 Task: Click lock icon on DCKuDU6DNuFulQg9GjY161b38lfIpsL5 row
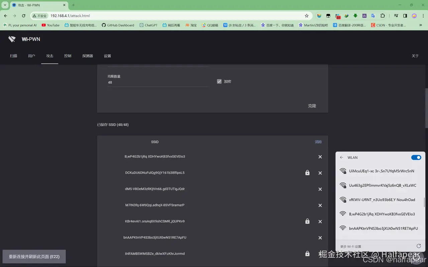point(307,173)
